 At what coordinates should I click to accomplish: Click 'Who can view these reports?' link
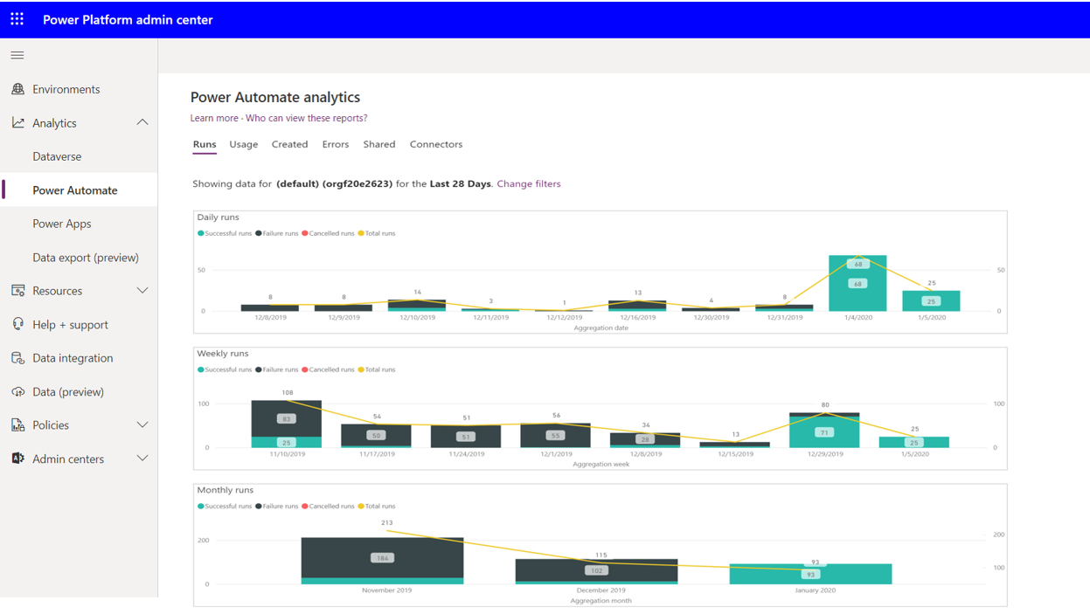click(307, 118)
